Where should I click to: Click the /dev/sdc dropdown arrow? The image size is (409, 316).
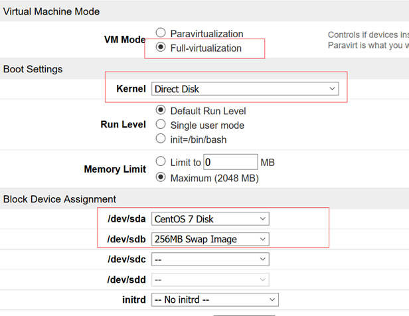pyautogui.click(x=263, y=259)
